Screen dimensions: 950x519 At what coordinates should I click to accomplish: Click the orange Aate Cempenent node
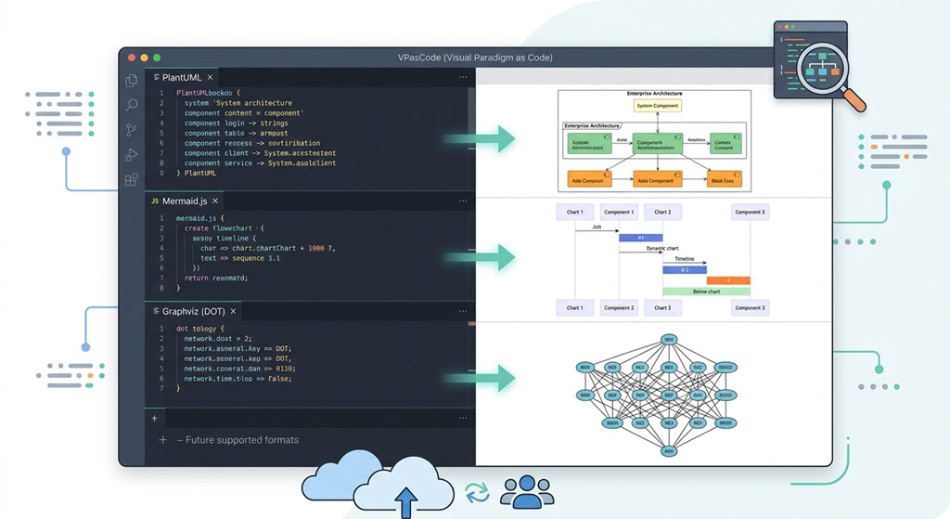click(658, 179)
